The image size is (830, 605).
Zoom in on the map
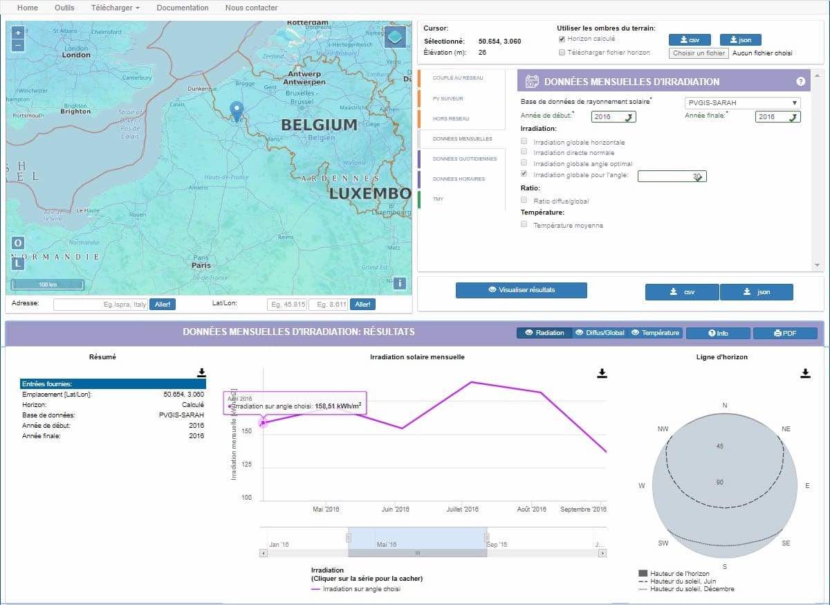(x=18, y=33)
